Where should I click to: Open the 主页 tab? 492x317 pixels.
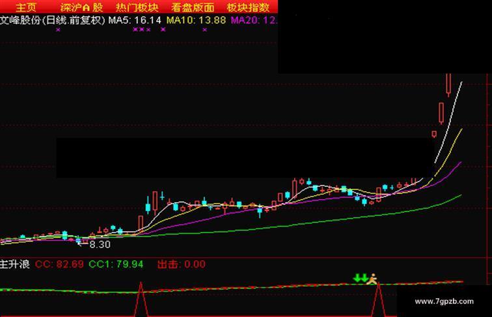(x=26, y=7)
